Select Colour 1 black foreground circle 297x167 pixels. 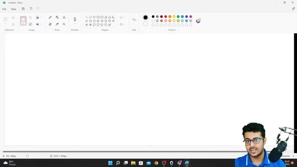tap(145, 18)
